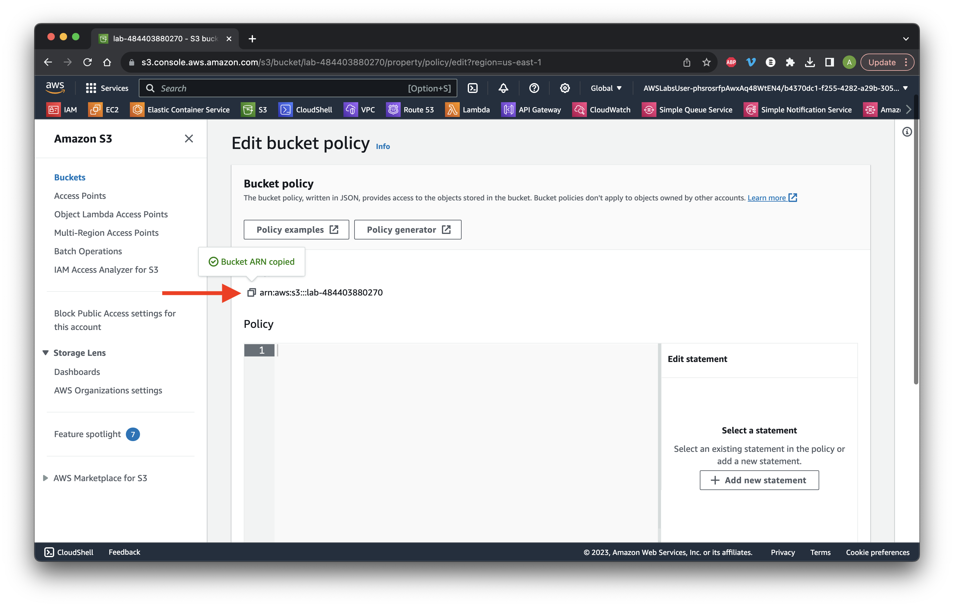Click the page vertical scrollbar

click(x=916, y=239)
